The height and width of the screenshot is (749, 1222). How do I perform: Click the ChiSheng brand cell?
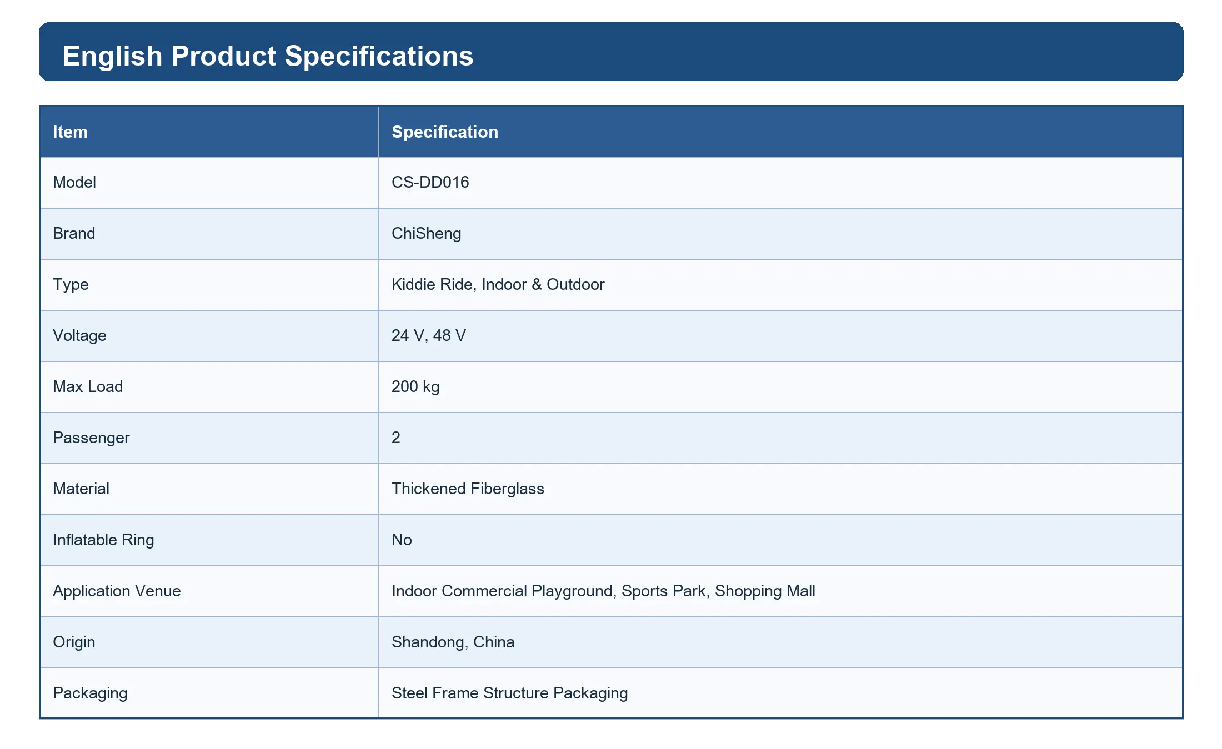pos(780,234)
